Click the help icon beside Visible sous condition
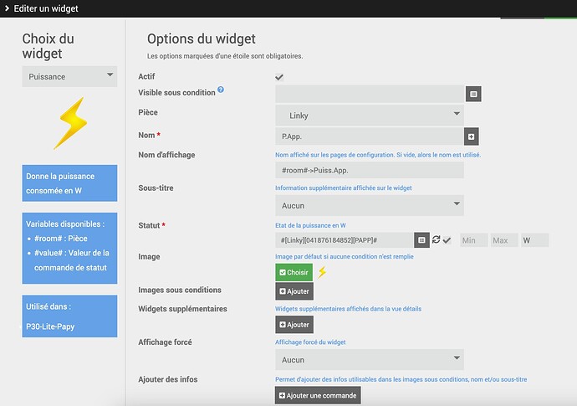 221,90
